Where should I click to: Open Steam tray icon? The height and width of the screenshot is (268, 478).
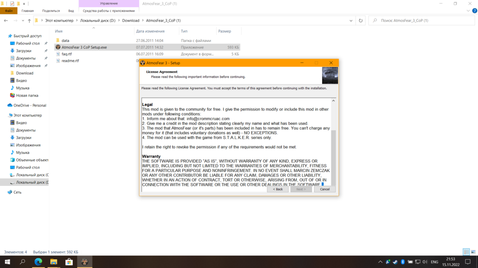click(395, 262)
